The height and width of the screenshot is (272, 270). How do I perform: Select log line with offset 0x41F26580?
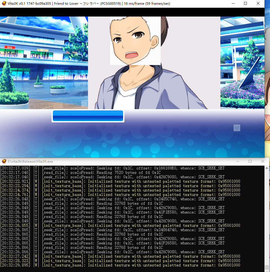pos(112,243)
